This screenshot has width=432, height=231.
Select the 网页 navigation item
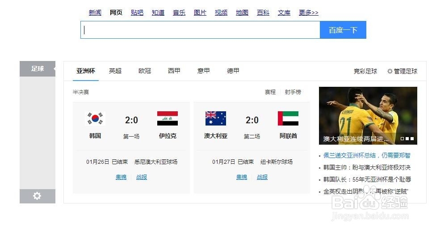click(116, 12)
